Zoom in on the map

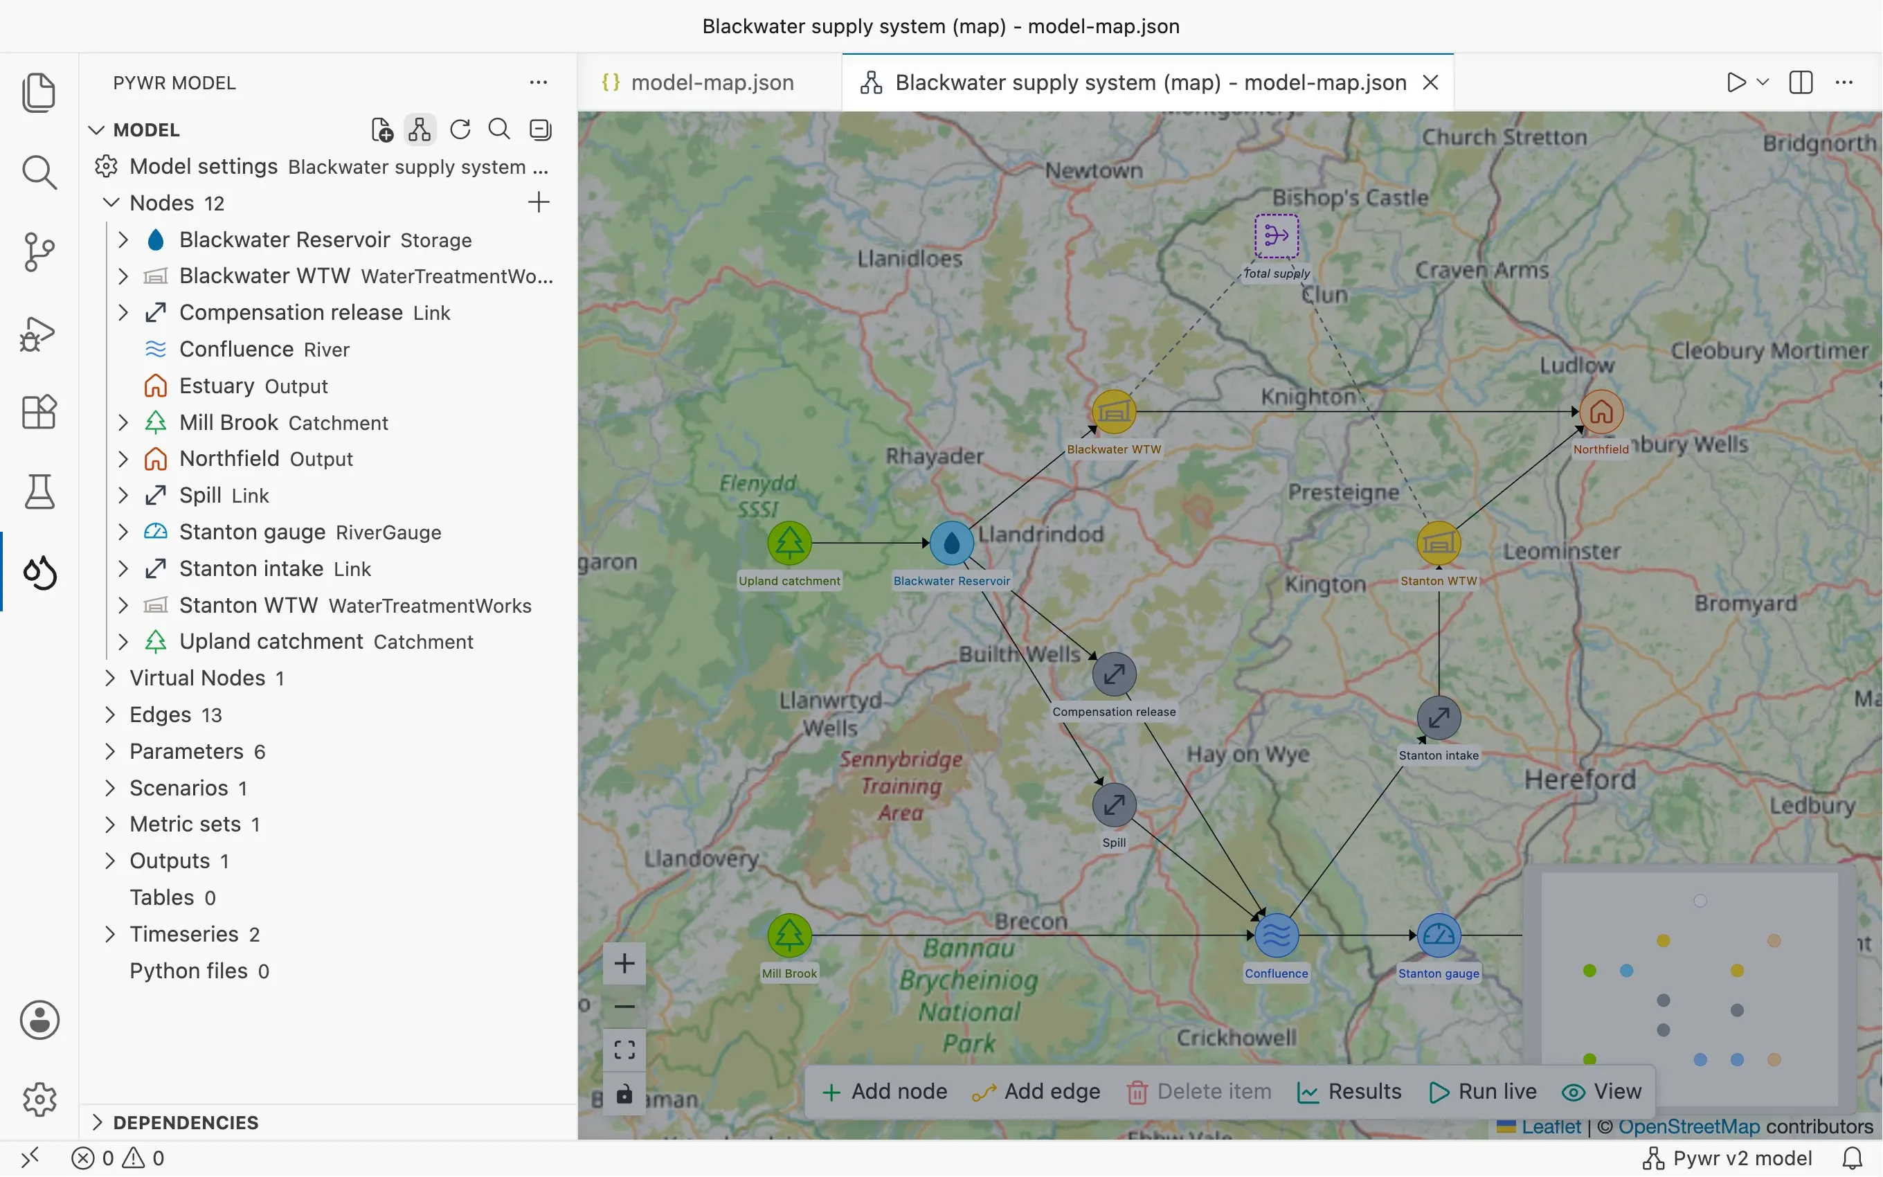coord(624,964)
